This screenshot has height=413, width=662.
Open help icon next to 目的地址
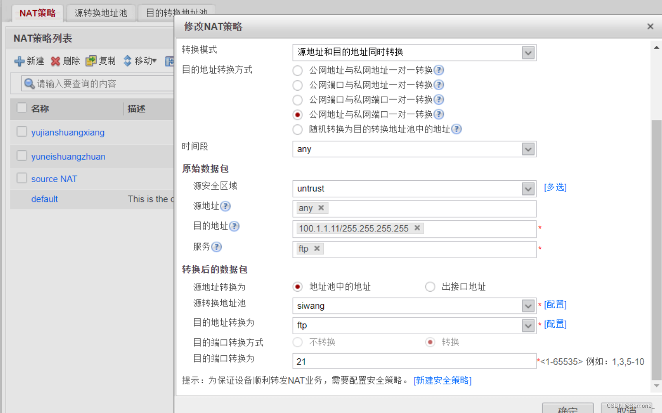[234, 226]
